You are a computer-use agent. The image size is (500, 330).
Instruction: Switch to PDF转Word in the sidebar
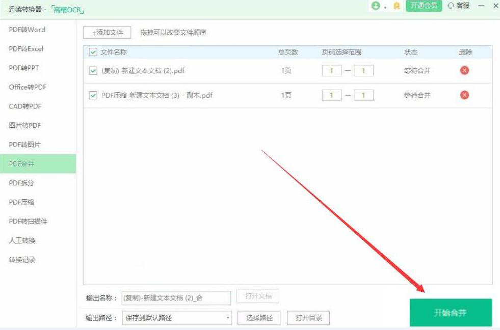point(27,30)
